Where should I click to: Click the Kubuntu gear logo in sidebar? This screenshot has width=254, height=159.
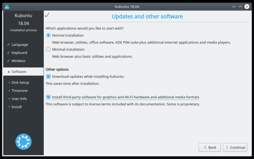23,142
